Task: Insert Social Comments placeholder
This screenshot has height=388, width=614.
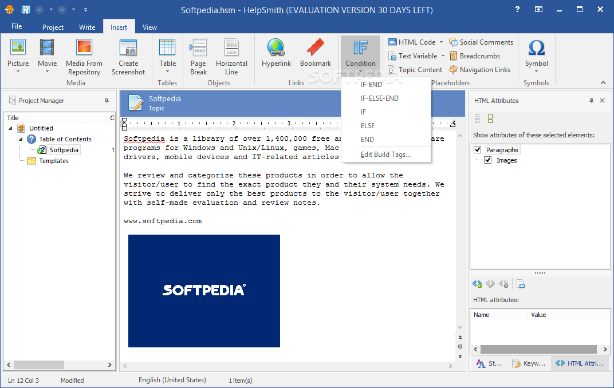Action: (x=481, y=42)
